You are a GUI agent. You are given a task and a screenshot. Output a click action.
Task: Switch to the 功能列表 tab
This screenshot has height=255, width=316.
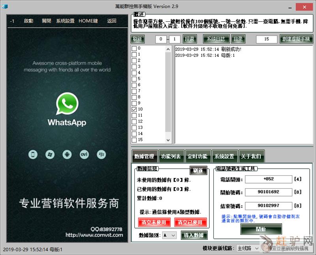click(171, 156)
